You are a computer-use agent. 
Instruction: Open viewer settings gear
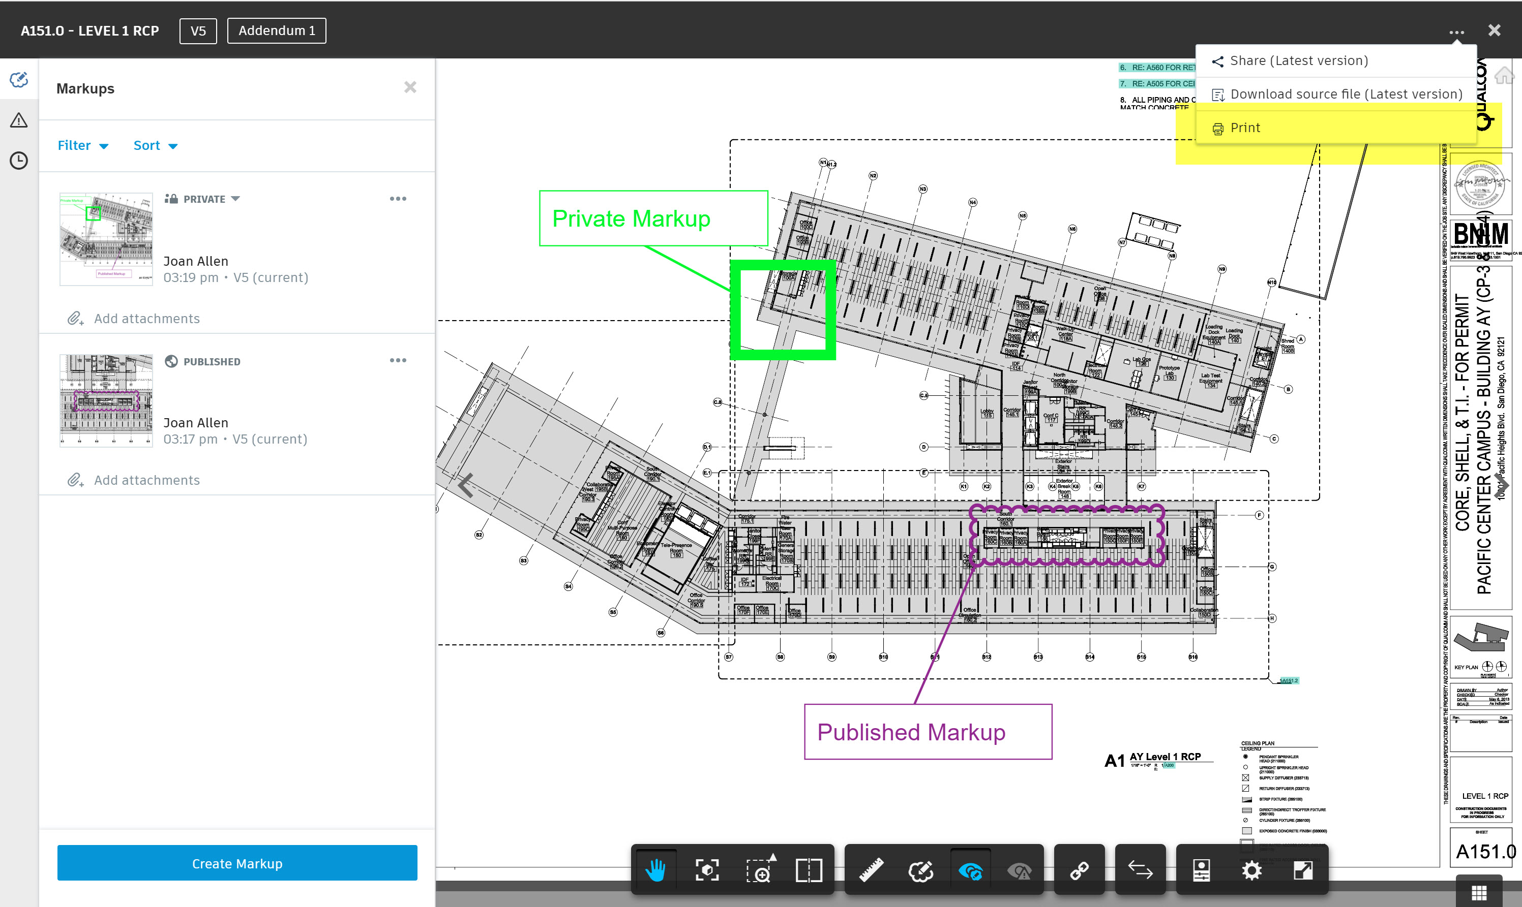click(x=1251, y=870)
